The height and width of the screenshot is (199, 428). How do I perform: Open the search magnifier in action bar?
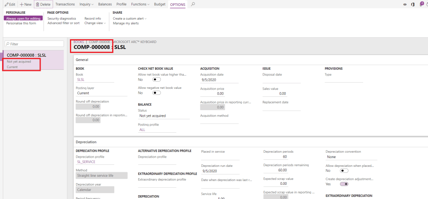pos(192,4)
